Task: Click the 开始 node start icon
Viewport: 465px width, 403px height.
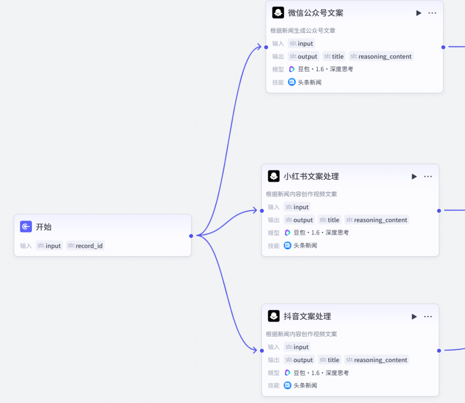Action: click(x=25, y=226)
